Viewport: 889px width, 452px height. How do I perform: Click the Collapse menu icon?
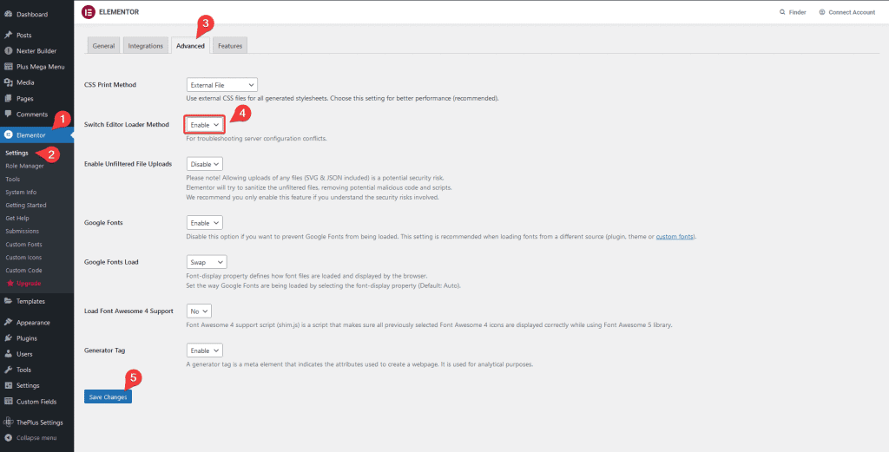[x=8, y=437]
